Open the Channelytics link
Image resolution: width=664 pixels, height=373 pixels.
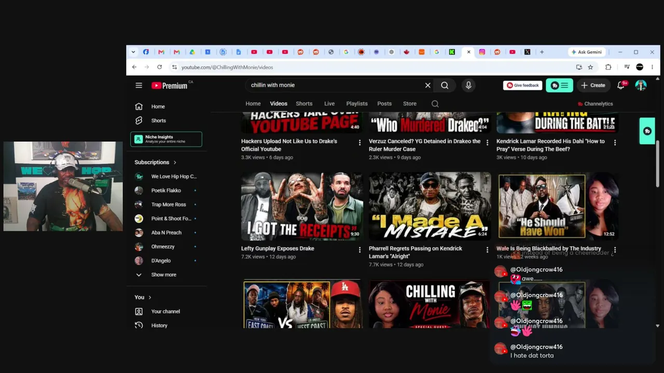click(x=596, y=104)
